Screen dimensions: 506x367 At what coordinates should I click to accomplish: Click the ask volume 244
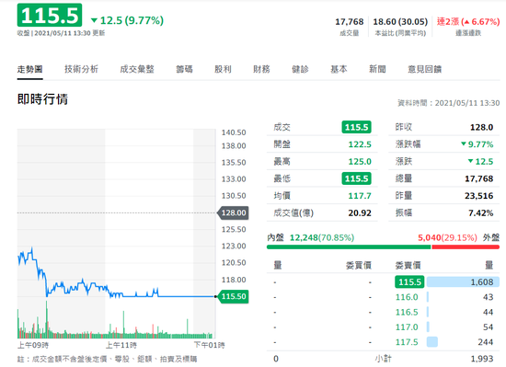coord(486,342)
